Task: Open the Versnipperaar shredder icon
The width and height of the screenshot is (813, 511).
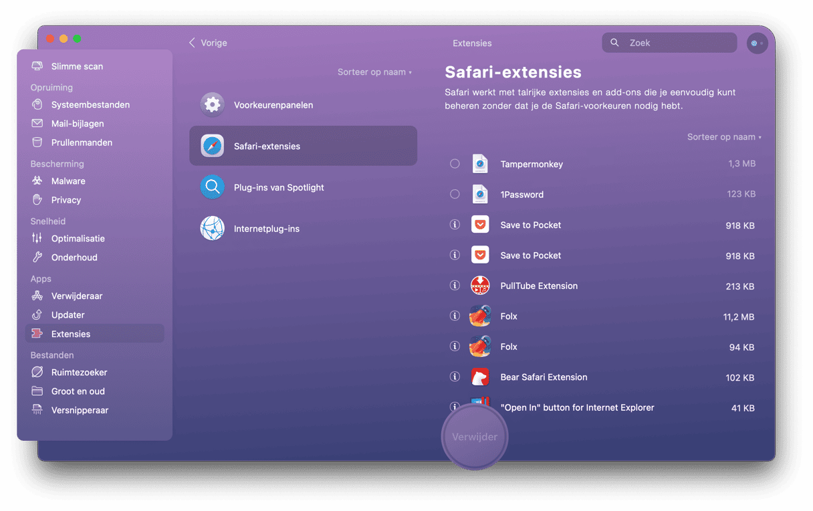Action: tap(37, 411)
